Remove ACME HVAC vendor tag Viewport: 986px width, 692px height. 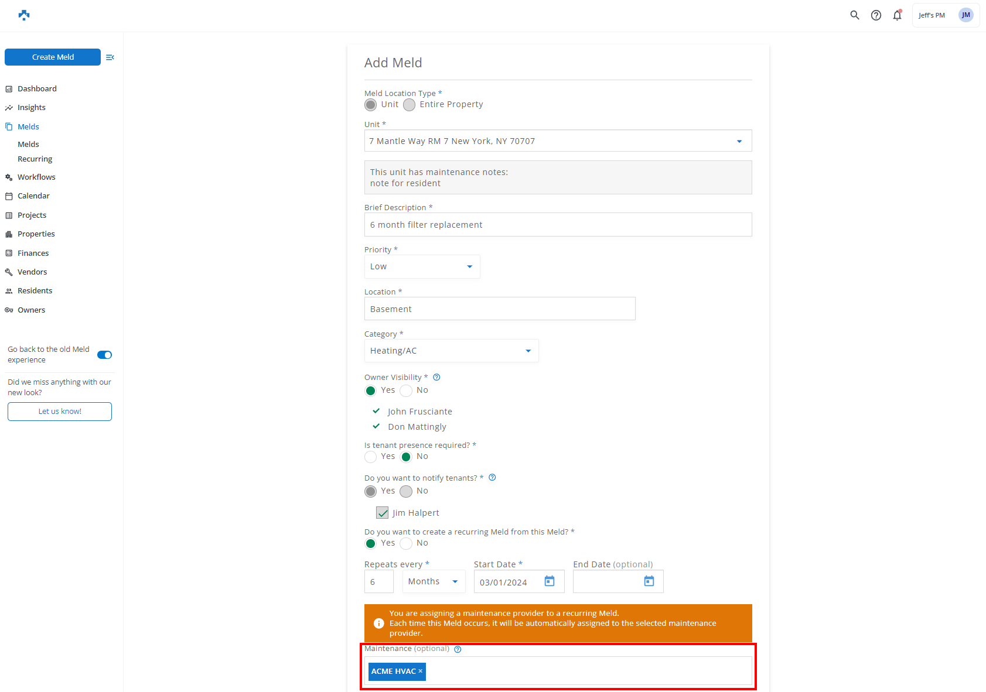click(x=421, y=672)
